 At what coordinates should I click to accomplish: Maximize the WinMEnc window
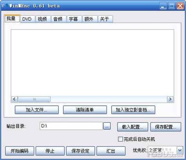172,6
